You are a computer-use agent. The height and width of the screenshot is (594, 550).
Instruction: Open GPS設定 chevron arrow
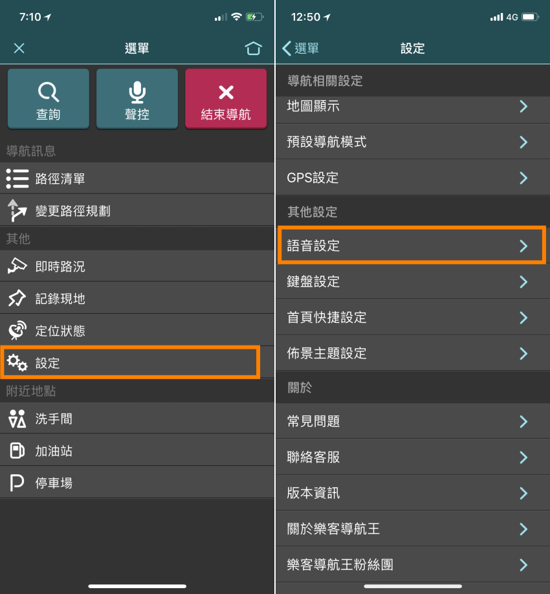(523, 178)
